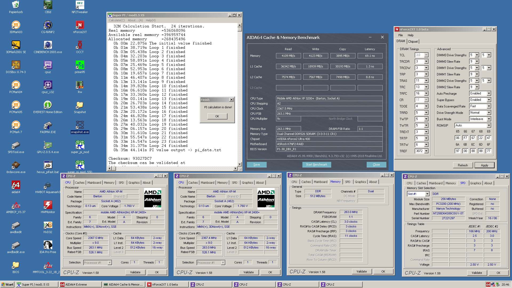Switch to the Chipset tab in nForce2XT

(x=413, y=42)
